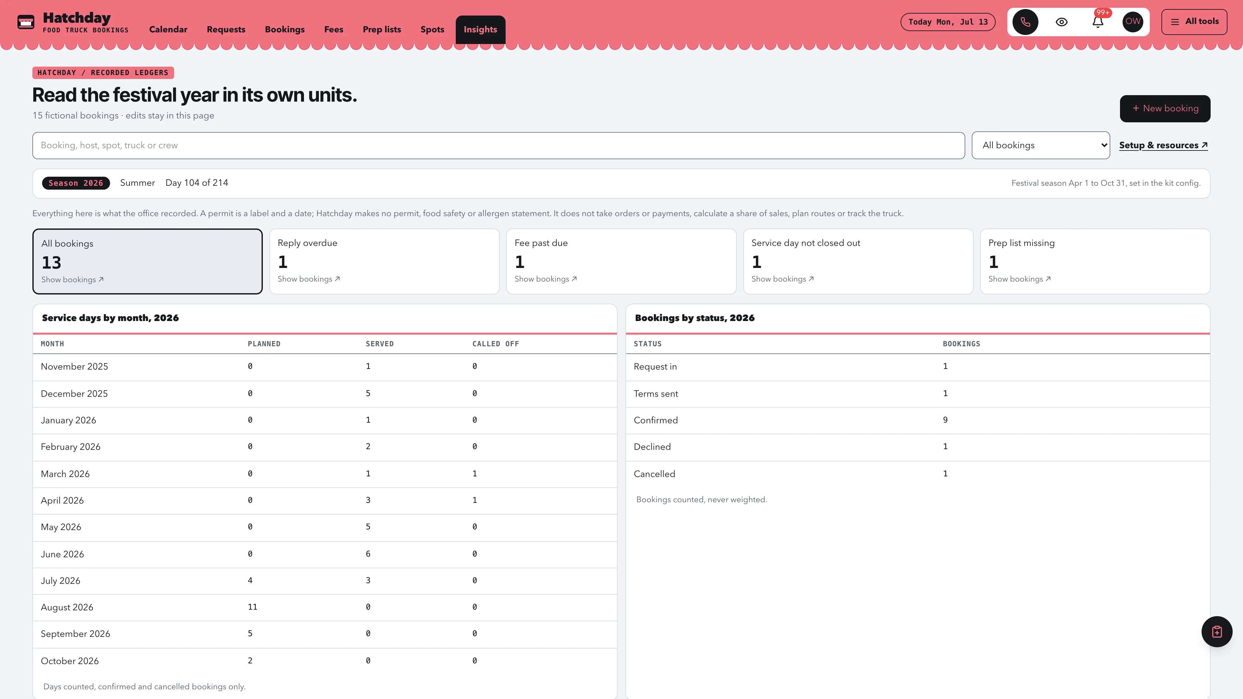Screen dimensions: 1243x699
Task: Create a New booking
Action: coord(1165,108)
